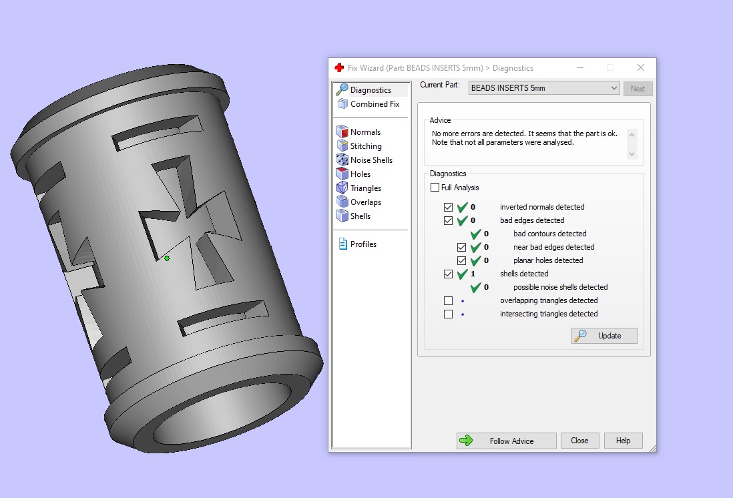Click Advice box scroll down arrow
733x498 pixels.
[x=632, y=154]
